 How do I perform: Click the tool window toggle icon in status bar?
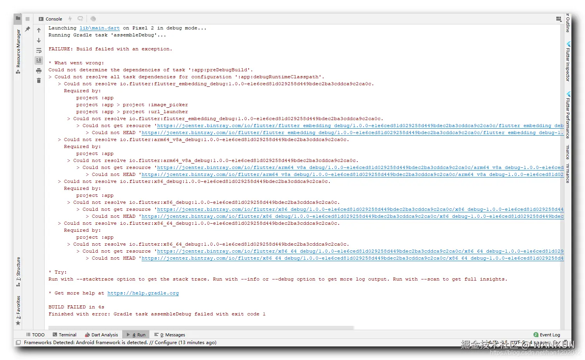coord(18,343)
